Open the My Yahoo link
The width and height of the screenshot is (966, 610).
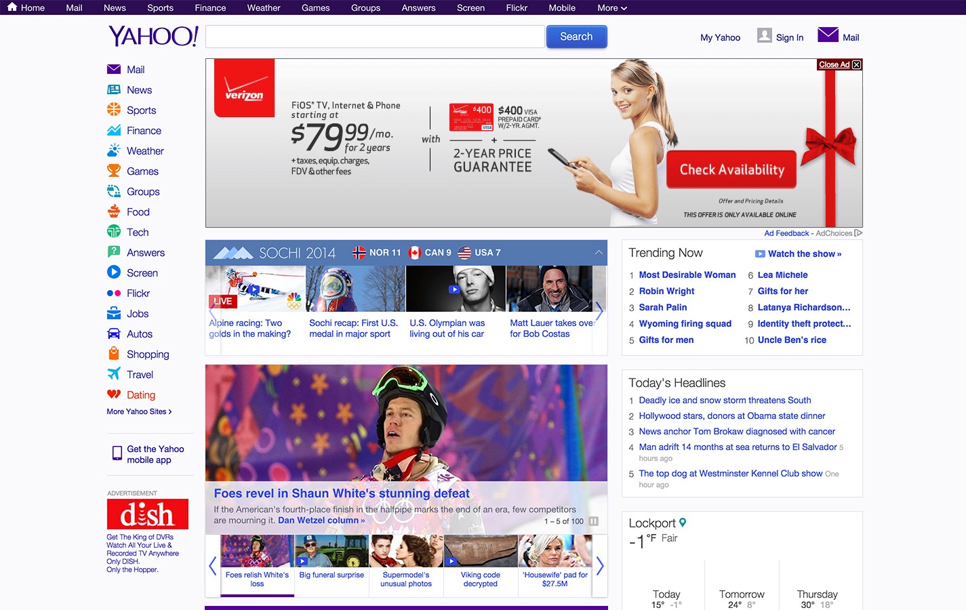point(720,37)
